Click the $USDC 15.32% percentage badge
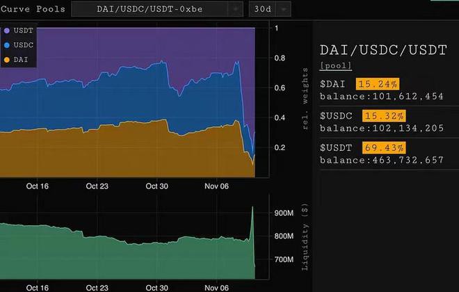The height and width of the screenshot is (292, 459). 384,116
